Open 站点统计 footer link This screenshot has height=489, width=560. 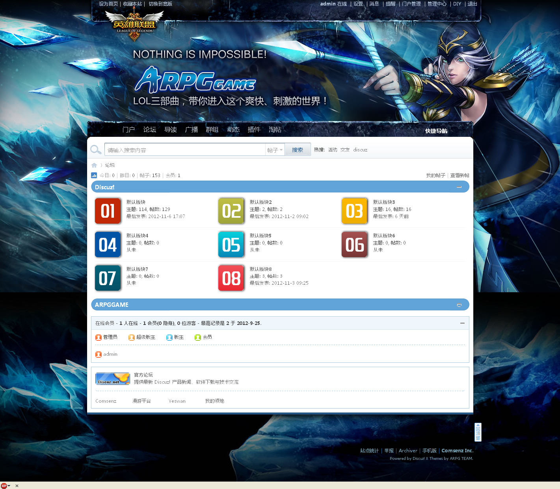click(x=369, y=451)
